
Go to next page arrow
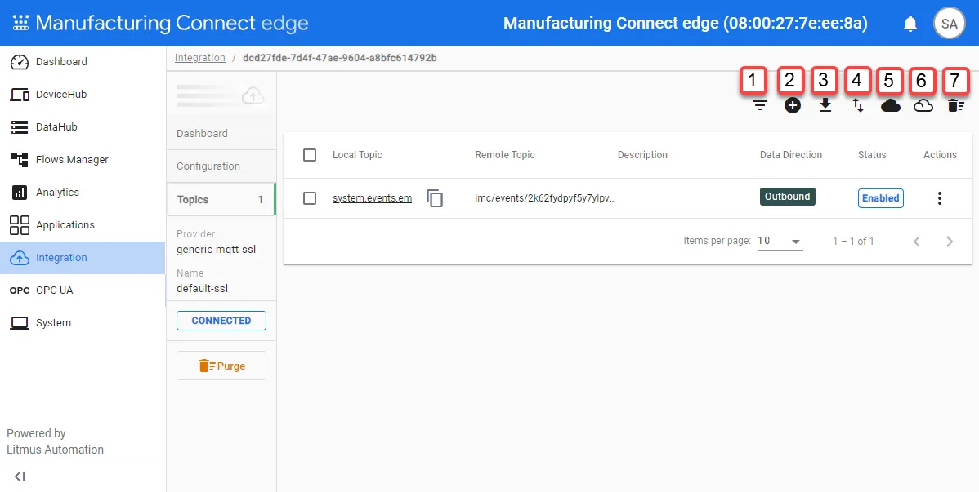point(950,242)
